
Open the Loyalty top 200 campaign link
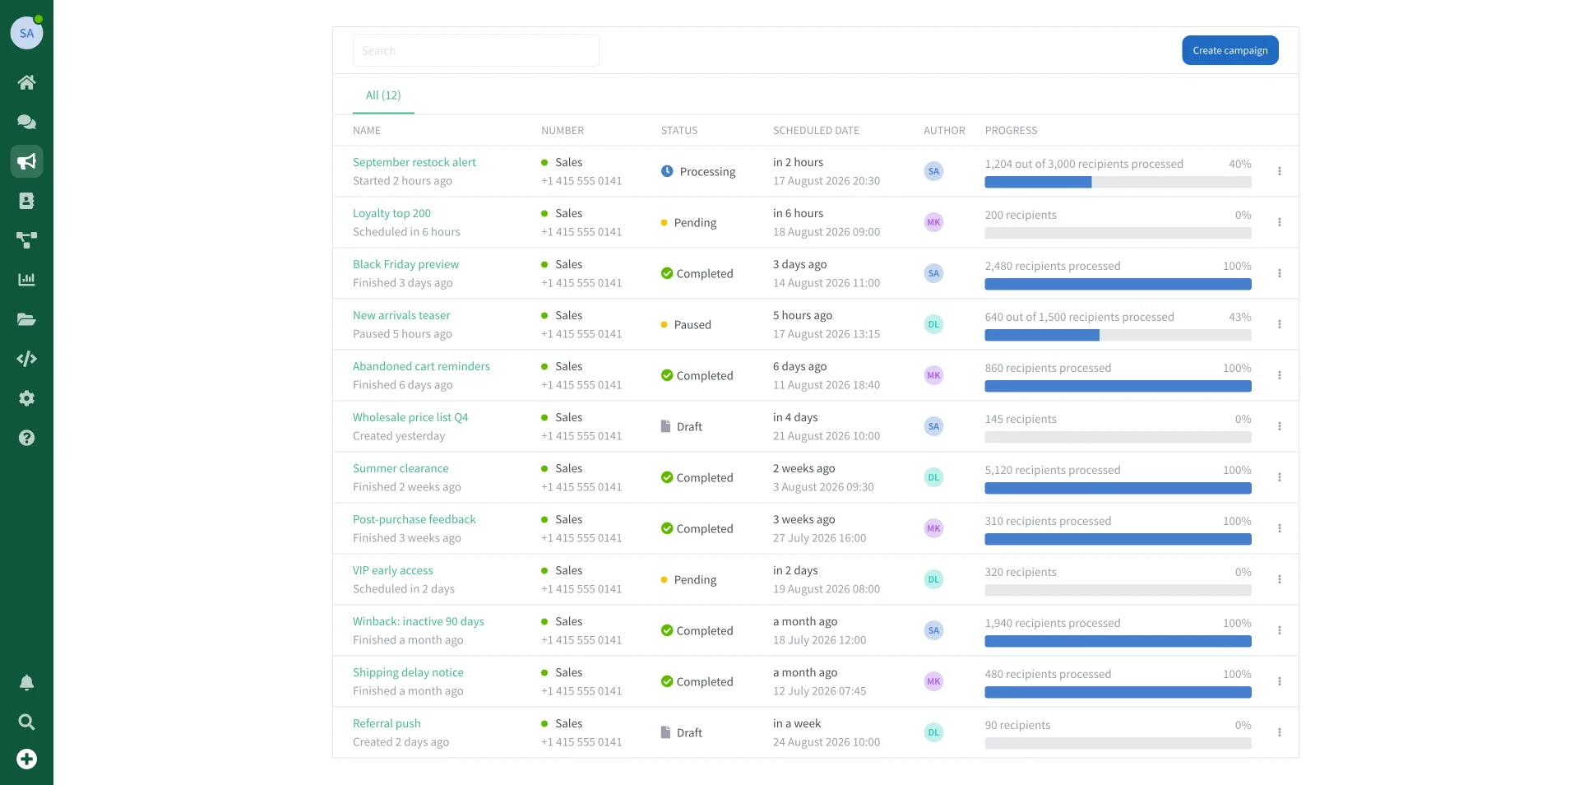click(x=391, y=213)
